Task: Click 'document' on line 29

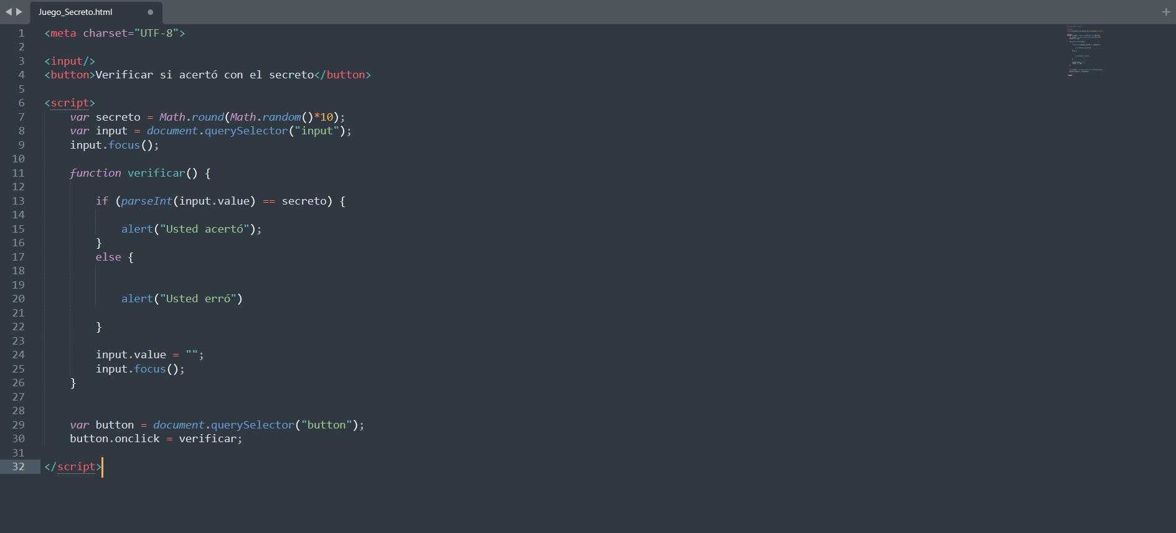Action: pos(179,425)
